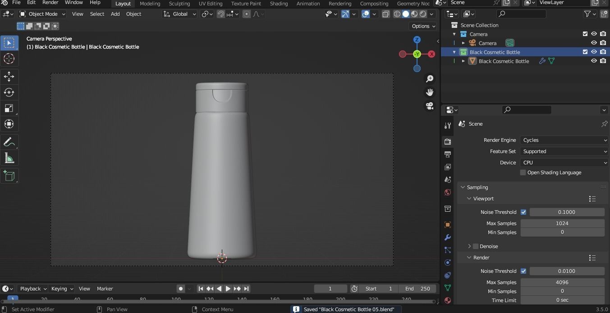Open the Render menu
Image resolution: width=610 pixels, height=313 pixels.
coord(50,3)
